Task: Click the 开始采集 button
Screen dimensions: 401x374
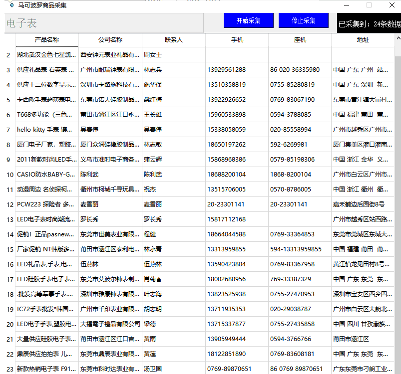Action: (248, 20)
